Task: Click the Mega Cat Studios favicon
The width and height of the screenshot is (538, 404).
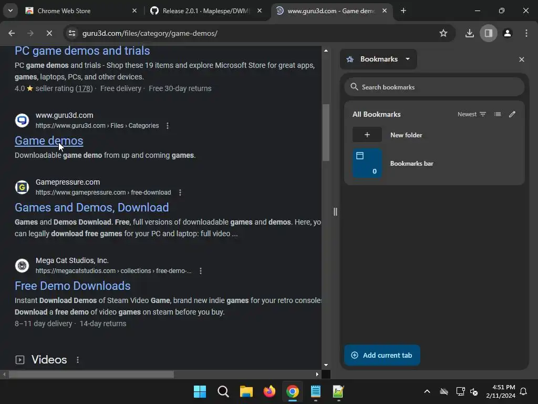Action: pyautogui.click(x=22, y=266)
